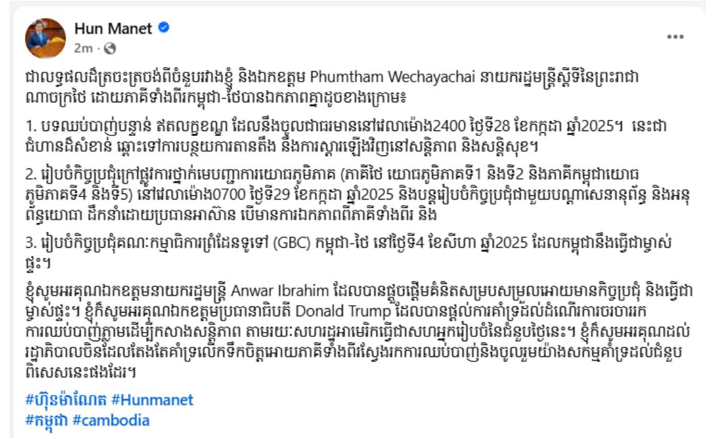This screenshot has width=706, height=438.
Task: Visit the #cambodia hashtag link
Action: point(110,420)
